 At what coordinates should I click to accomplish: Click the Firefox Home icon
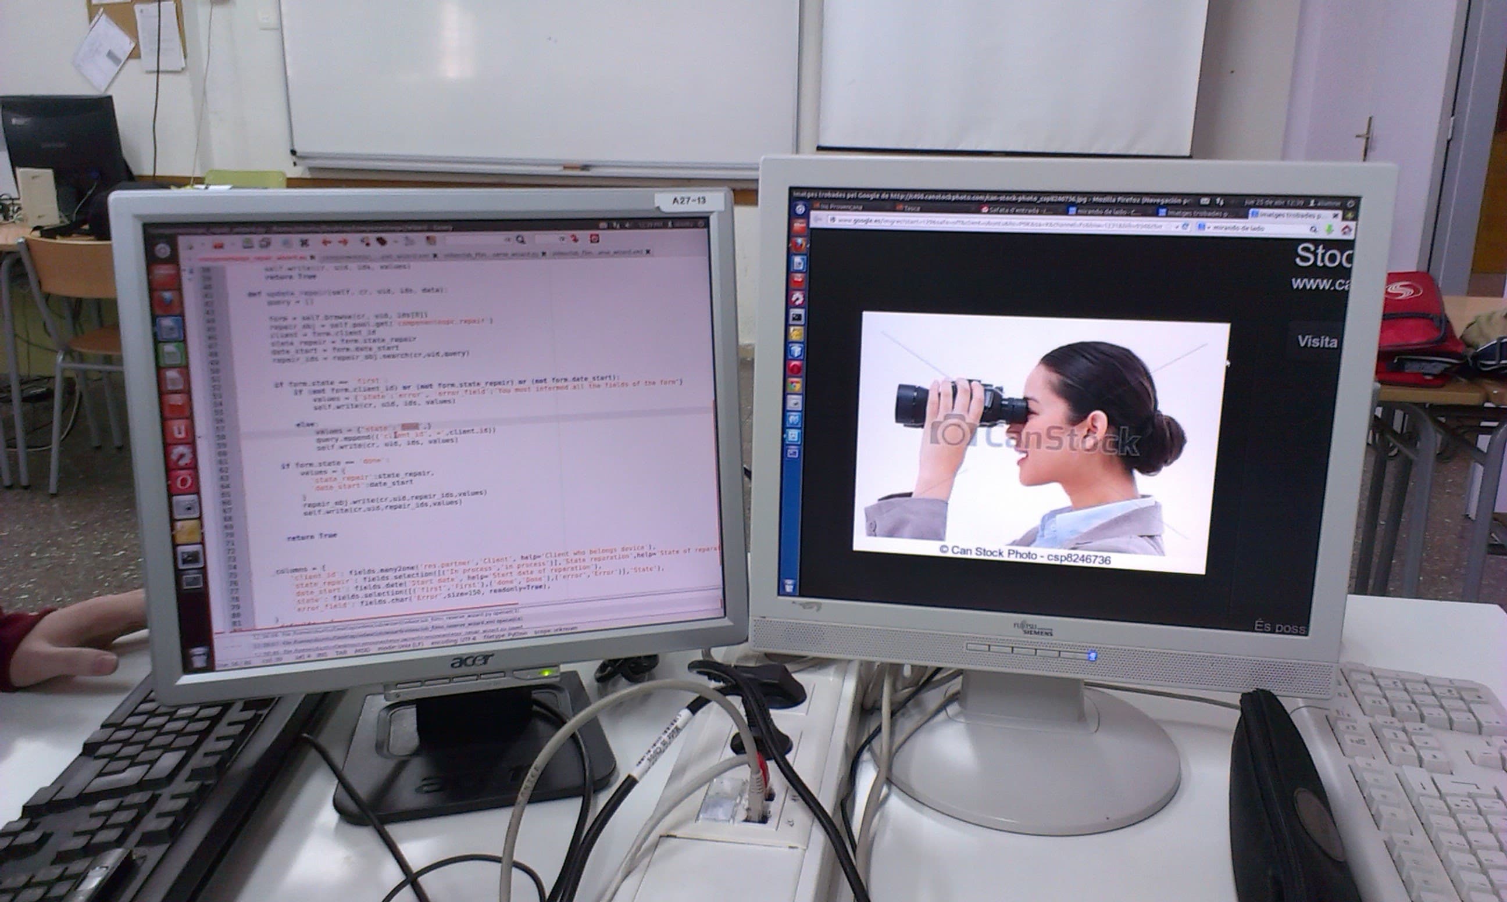[x=1346, y=230]
